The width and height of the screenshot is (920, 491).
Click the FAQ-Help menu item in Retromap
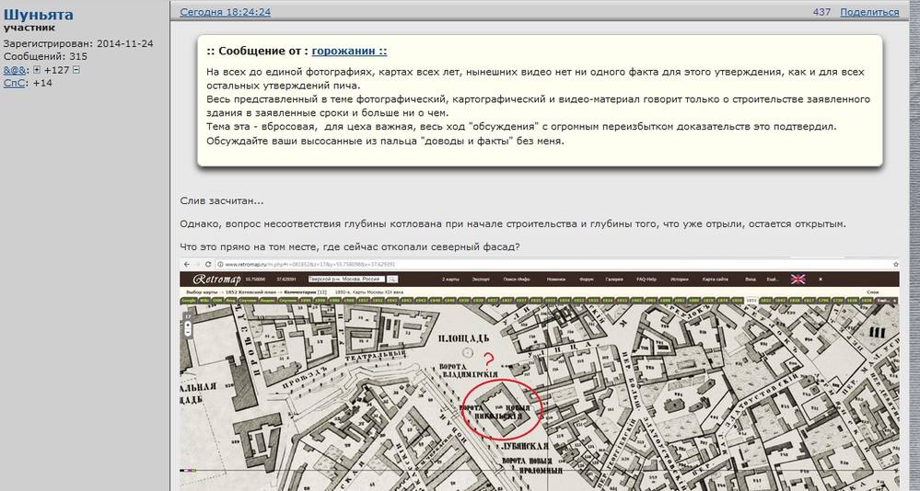click(646, 280)
